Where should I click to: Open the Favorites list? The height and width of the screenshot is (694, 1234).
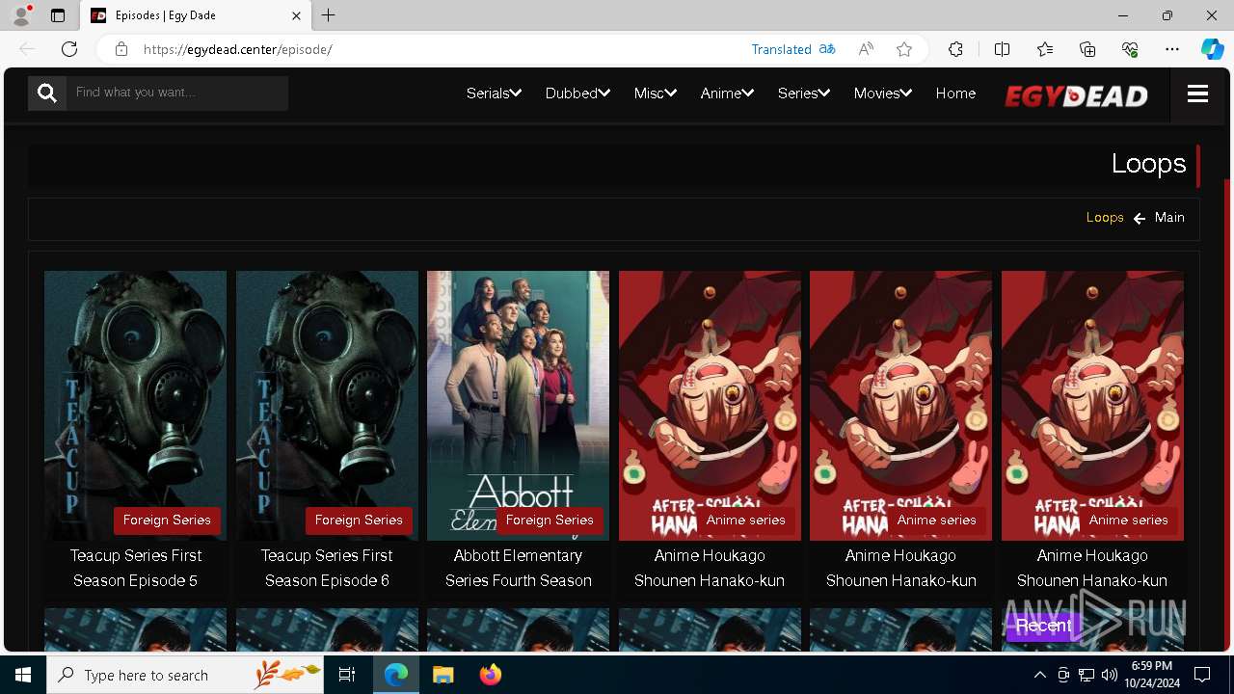pos(1045,49)
